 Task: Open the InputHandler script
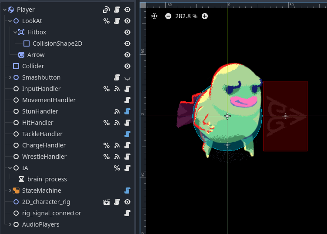pos(127,89)
